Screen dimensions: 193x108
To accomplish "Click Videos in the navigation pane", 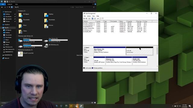I will tap(7, 45).
